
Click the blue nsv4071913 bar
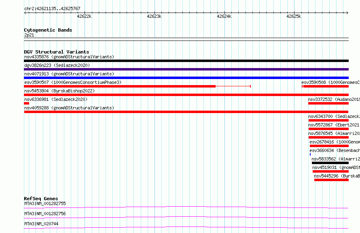186,78
